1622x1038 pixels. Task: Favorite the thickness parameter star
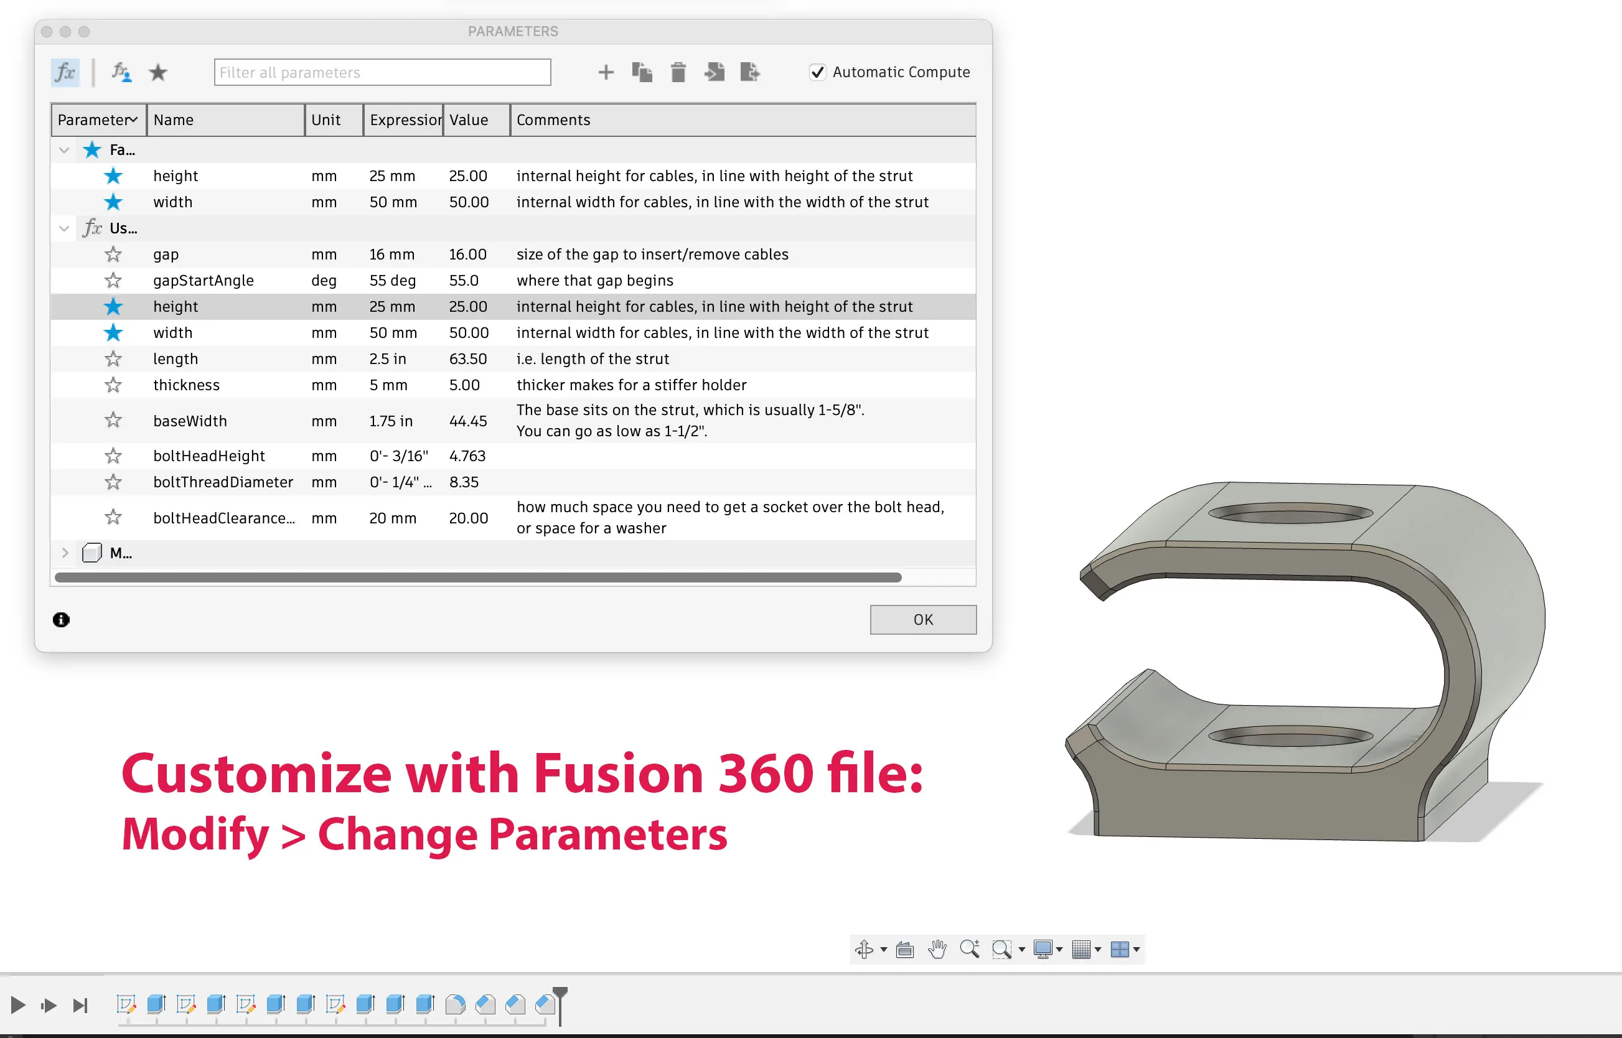click(x=113, y=385)
